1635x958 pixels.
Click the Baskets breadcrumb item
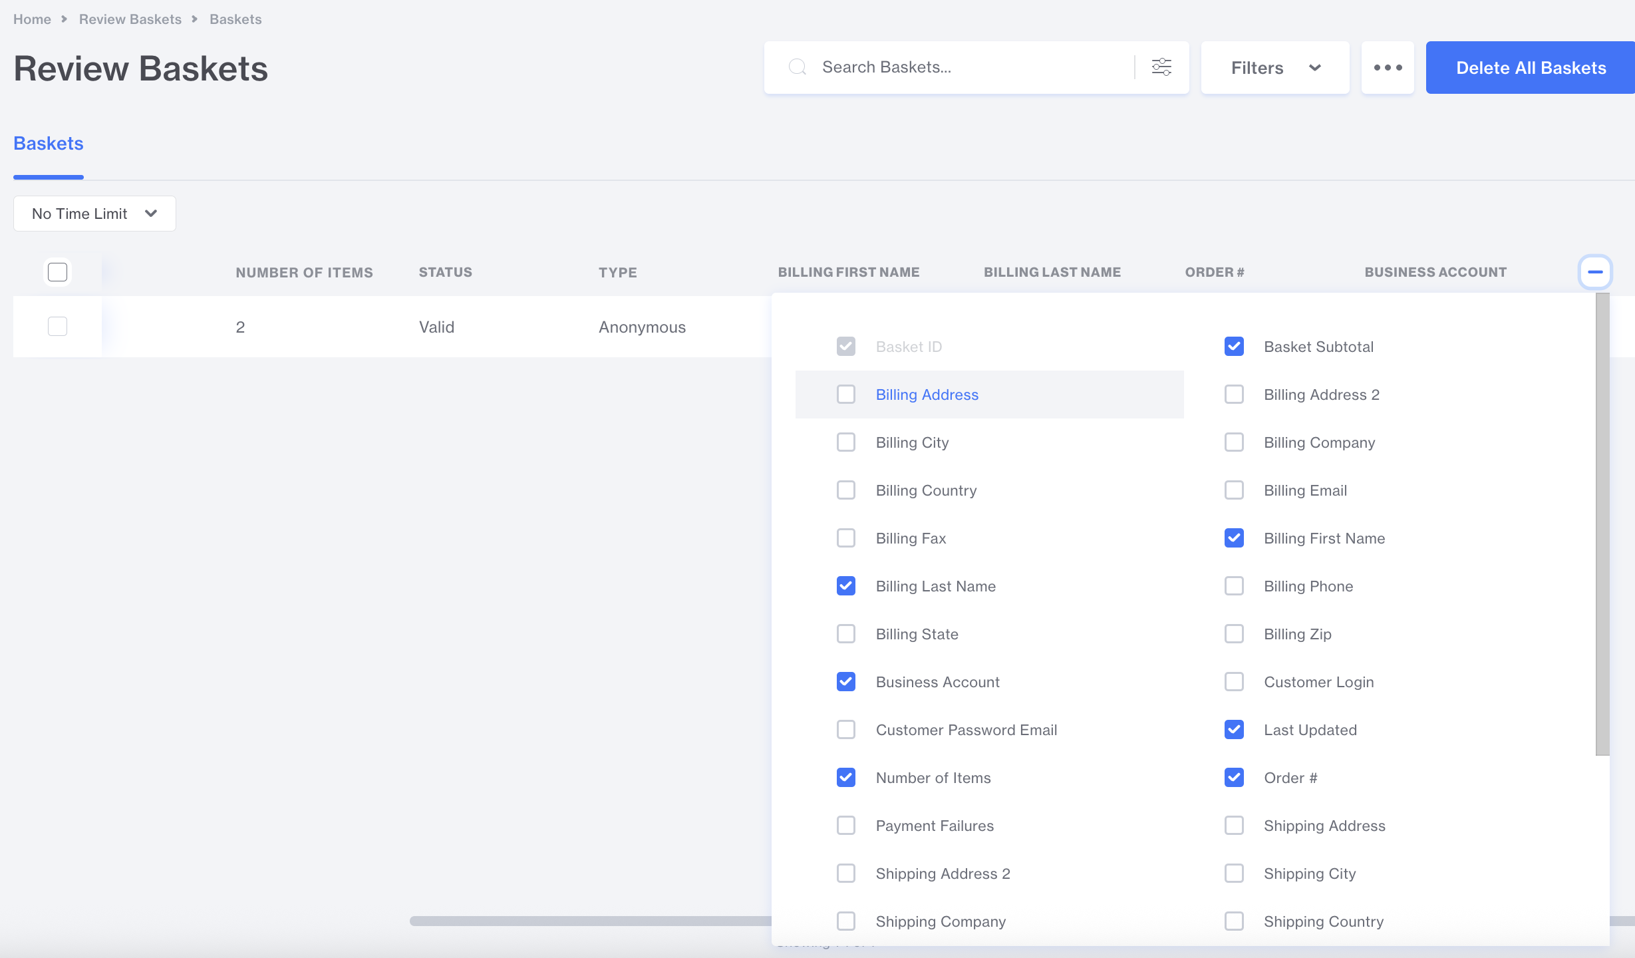235,19
